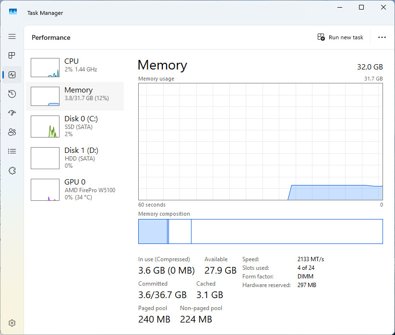The height and width of the screenshot is (335, 395).
Task: Select the Memory performance item
Action: pos(75,96)
